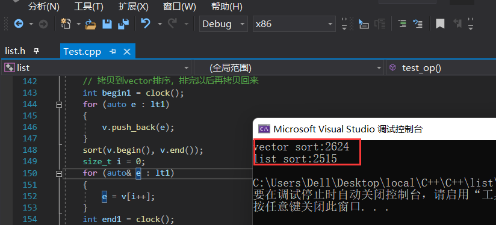Open the 分析(N) menu
This screenshot has height=225, width=496.
[44, 7]
